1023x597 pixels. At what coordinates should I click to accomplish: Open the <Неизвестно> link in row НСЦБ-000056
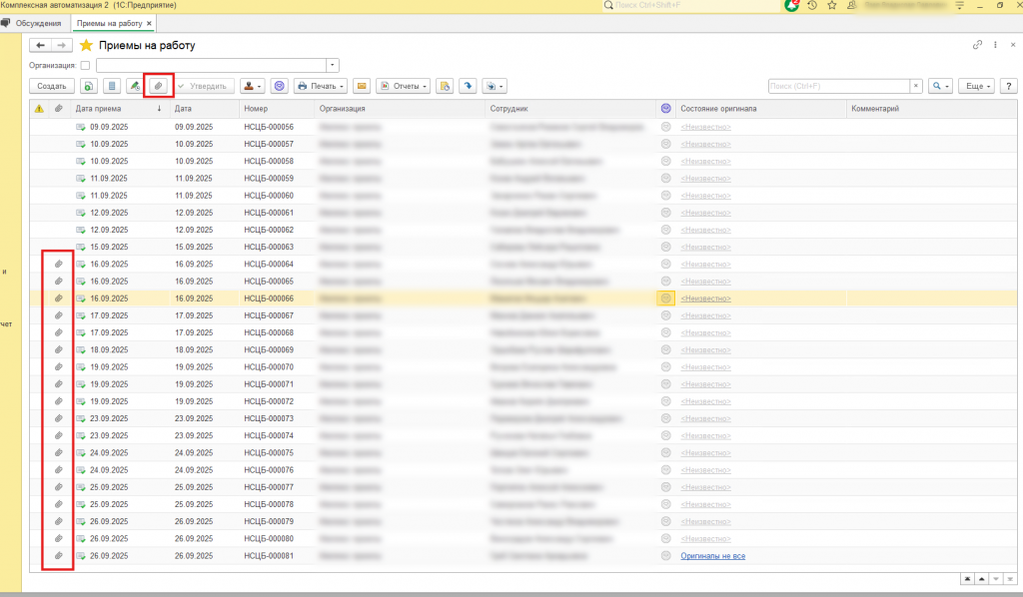705,127
